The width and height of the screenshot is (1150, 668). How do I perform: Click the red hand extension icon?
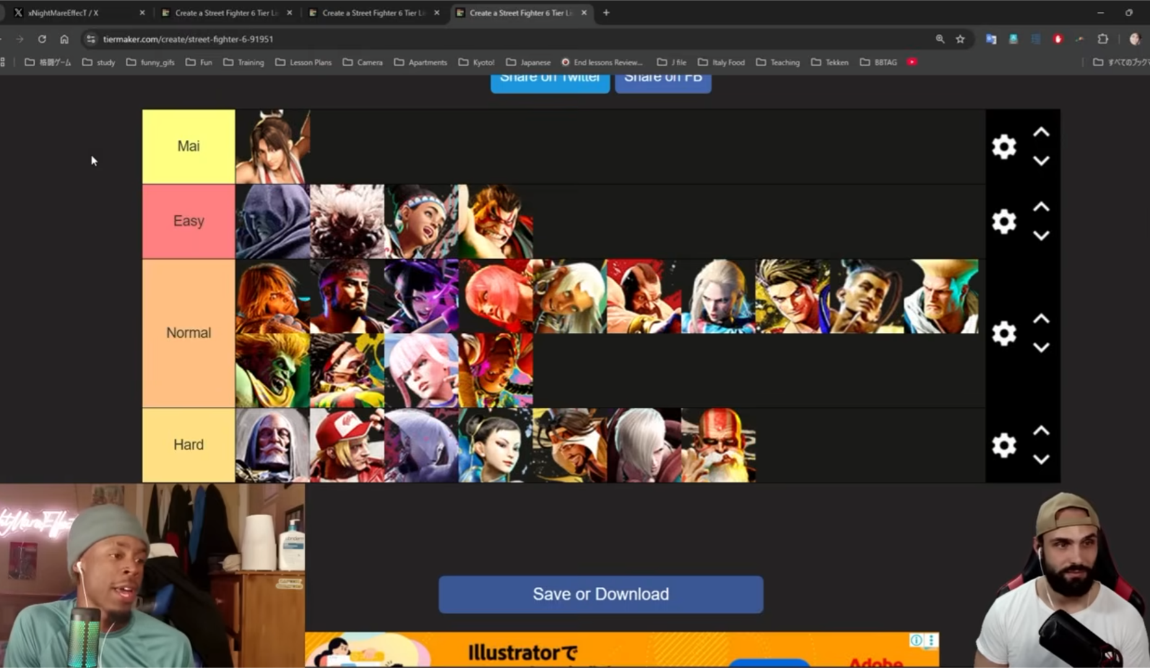[x=1058, y=39]
